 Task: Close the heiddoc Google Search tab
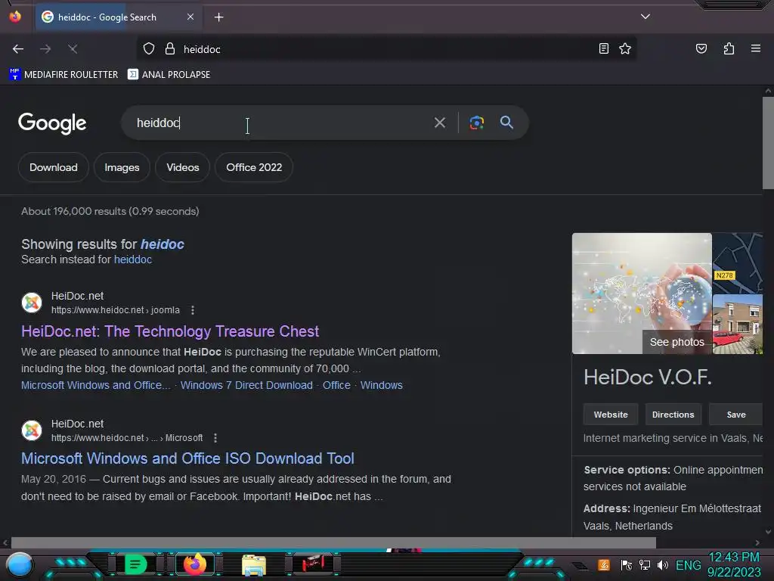click(x=190, y=17)
